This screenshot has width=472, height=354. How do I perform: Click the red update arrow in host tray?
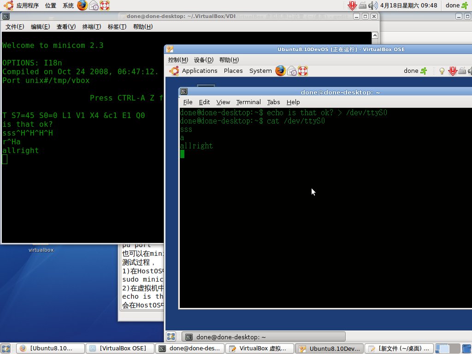[352, 6]
